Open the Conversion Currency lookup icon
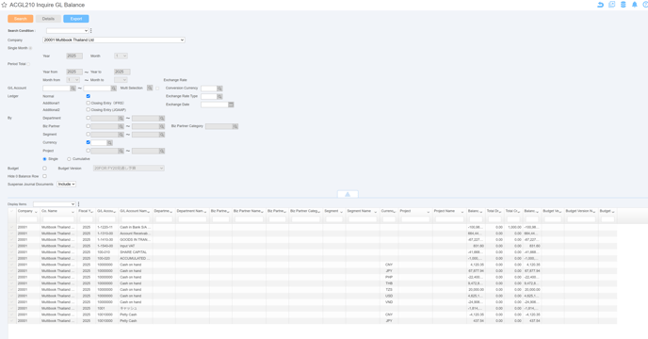The height and width of the screenshot is (339, 648). coord(219,89)
